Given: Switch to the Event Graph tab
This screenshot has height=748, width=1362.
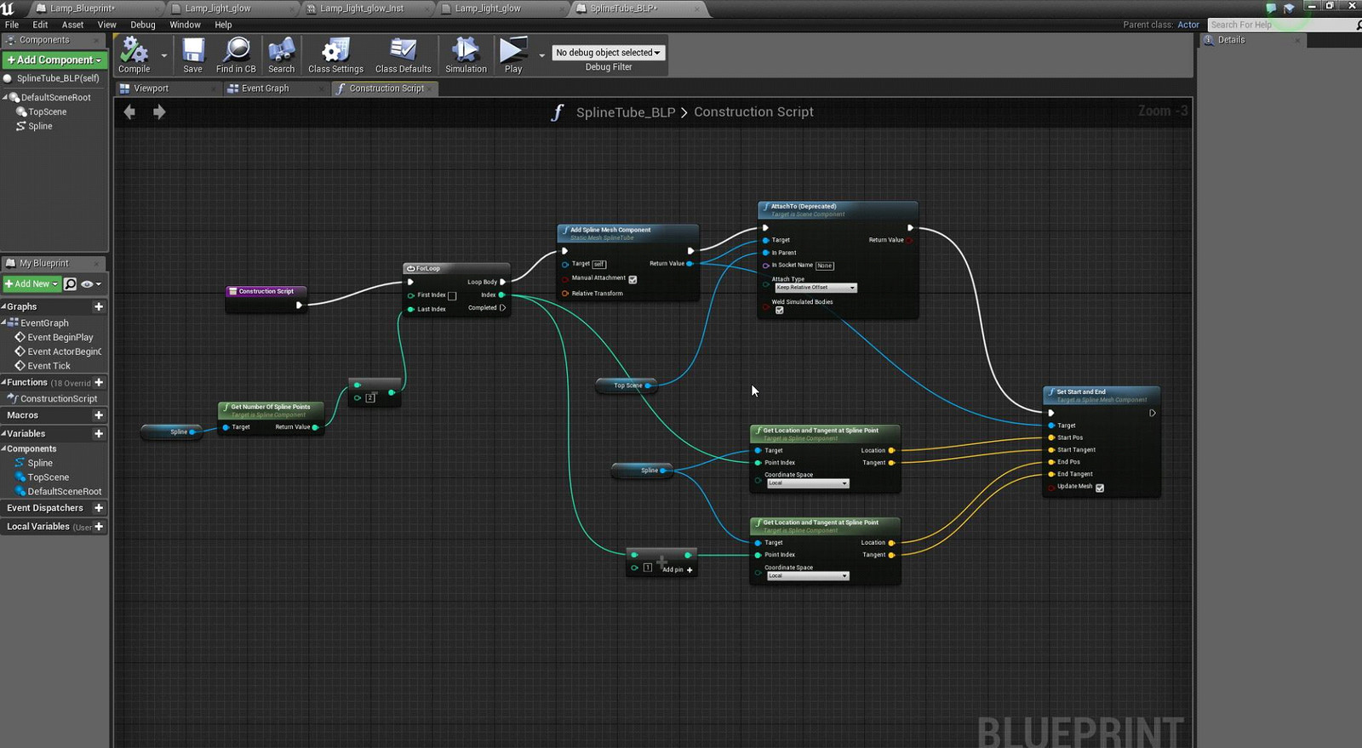Looking at the screenshot, I should tap(265, 89).
